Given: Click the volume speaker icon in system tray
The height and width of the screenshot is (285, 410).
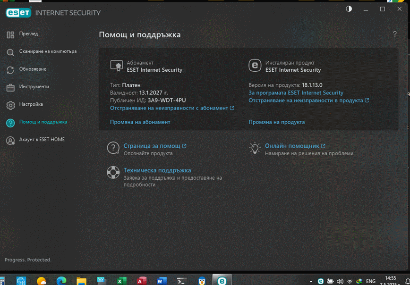Looking at the screenshot, I should 340,281.
